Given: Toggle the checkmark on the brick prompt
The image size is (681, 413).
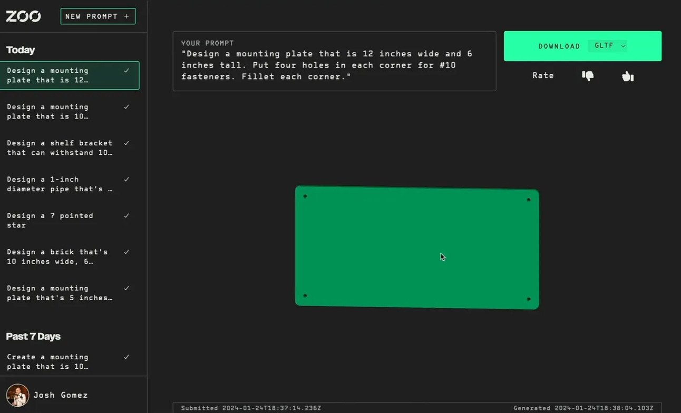Looking at the screenshot, I should [x=127, y=252].
